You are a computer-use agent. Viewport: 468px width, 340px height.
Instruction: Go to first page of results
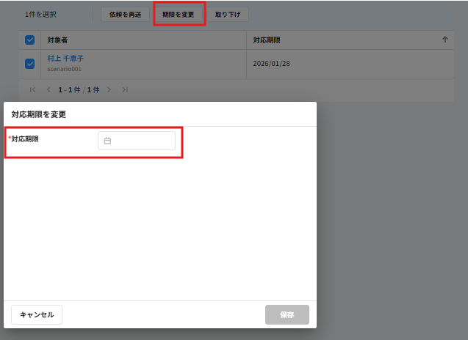[32, 89]
